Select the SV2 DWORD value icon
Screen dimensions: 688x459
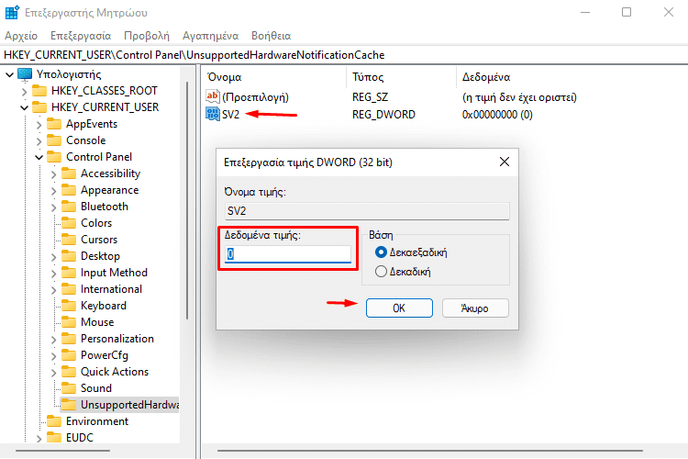[213, 114]
